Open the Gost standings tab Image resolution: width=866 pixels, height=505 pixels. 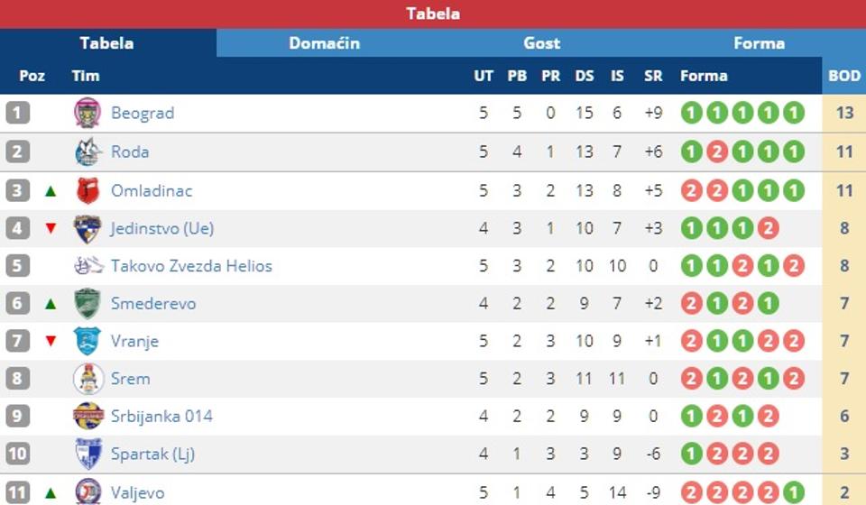pos(541,43)
